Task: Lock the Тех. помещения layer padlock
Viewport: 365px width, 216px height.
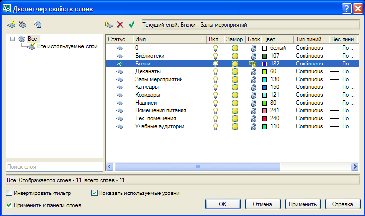Action: 253,118
